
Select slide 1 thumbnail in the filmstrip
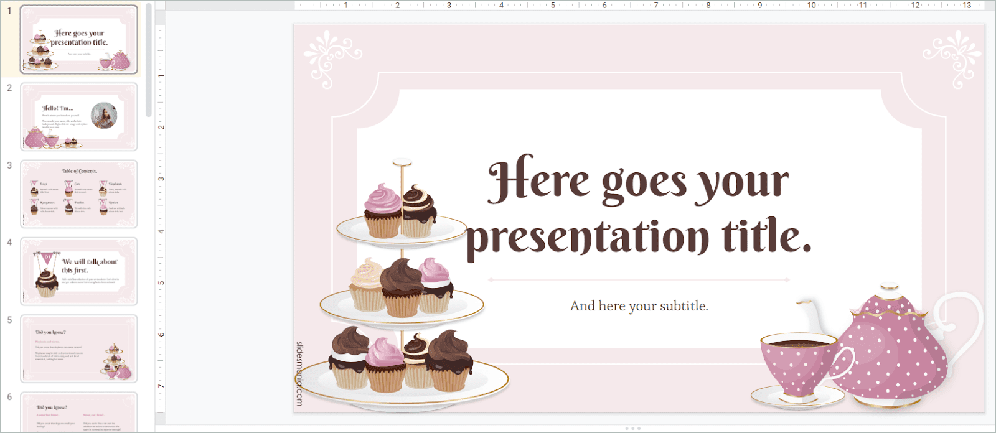(79, 40)
